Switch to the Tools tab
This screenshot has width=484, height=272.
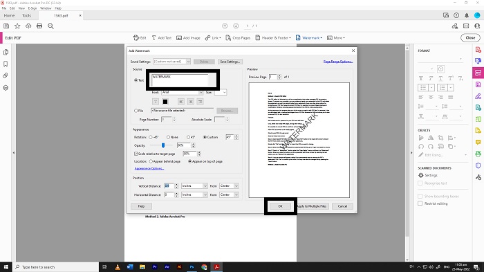(x=26, y=15)
